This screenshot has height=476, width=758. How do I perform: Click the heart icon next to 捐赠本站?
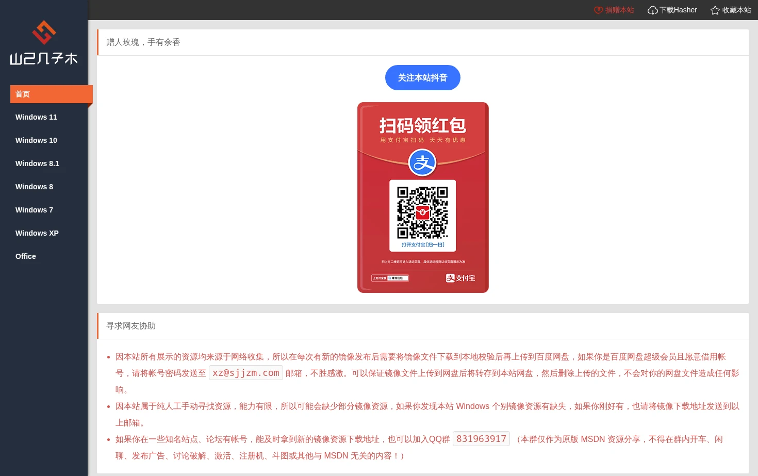(x=599, y=10)
